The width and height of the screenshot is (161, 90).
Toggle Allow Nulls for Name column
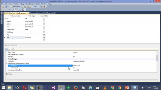coord(44,21)
